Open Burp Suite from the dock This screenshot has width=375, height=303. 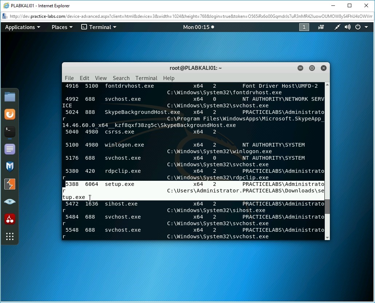pos(10,184)
